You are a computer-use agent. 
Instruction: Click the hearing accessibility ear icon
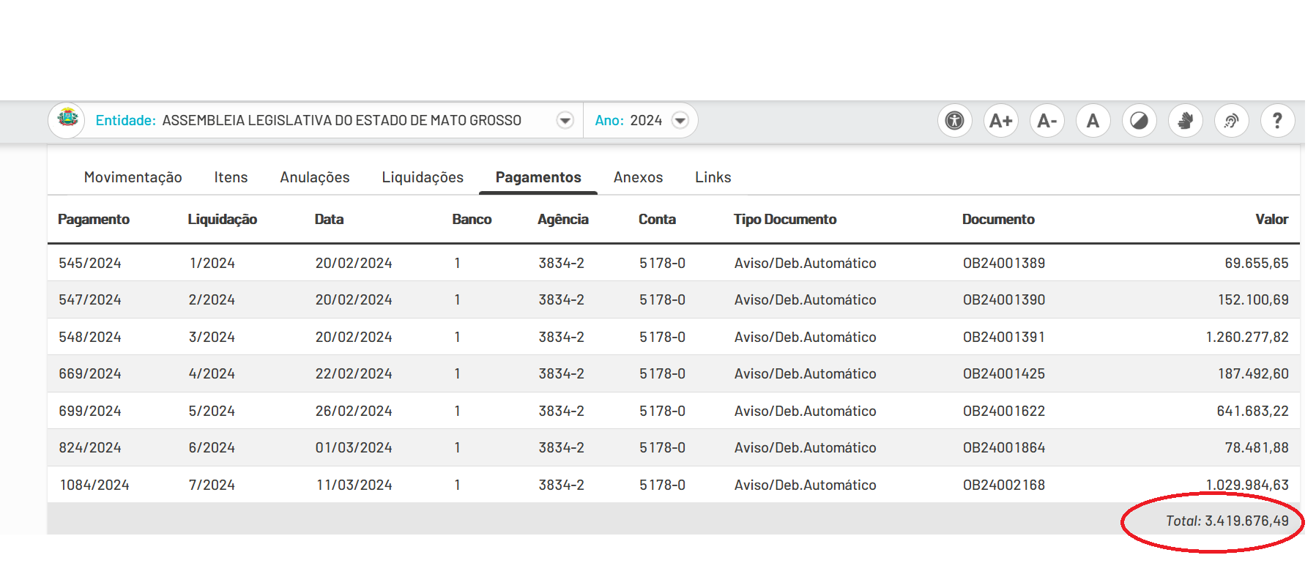click(1231, 121)
